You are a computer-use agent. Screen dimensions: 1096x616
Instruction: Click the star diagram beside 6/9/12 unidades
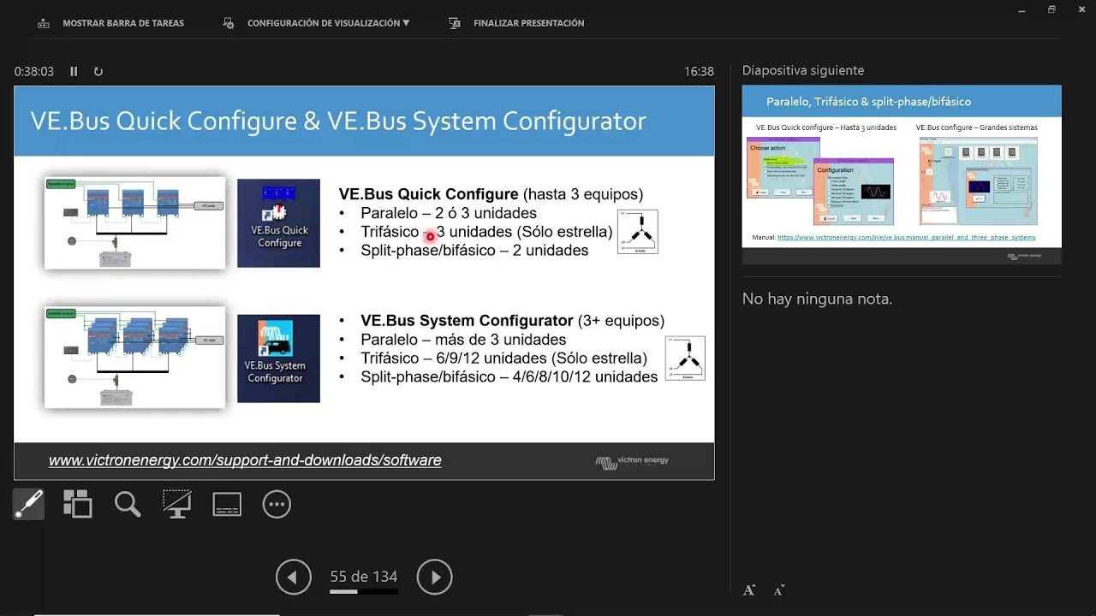[685, 358]
